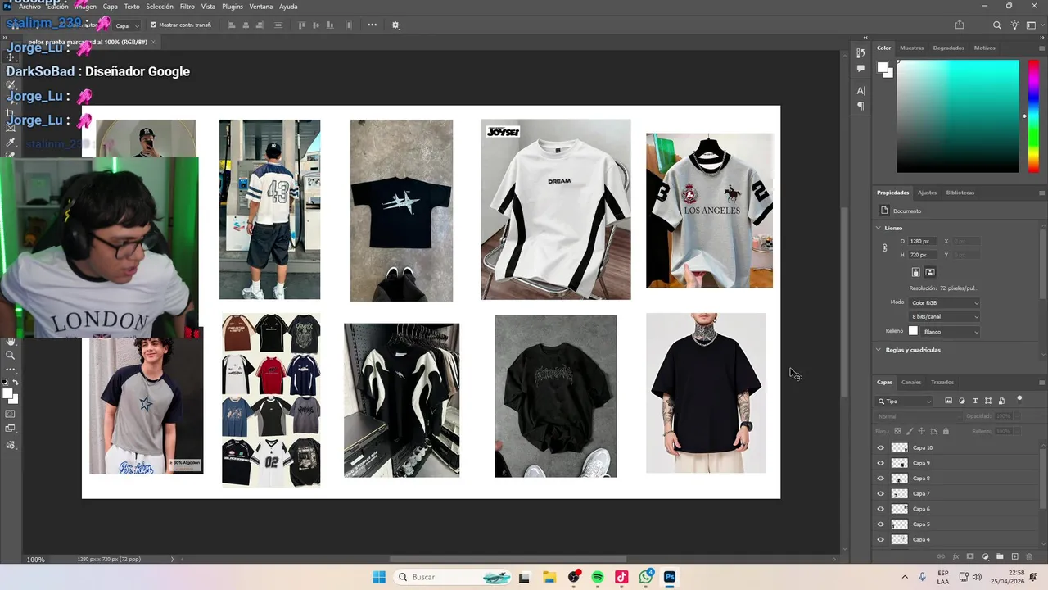This screenshot has height=590, width=1048.
Task: Open File Explorer from the taskbar
Action: click(549, 577)
